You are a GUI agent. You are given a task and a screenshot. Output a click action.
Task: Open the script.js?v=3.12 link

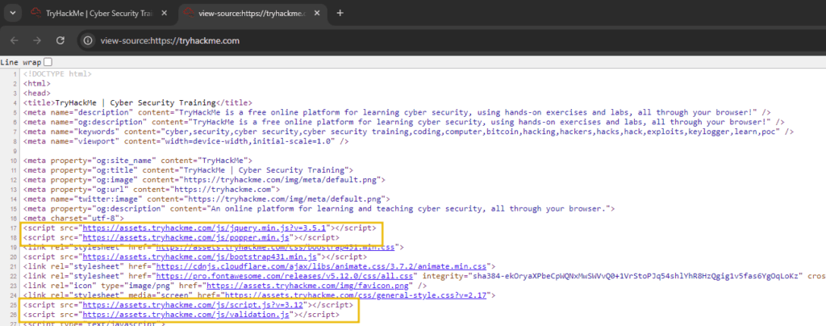pyautogui.click(x=194, y=305)
